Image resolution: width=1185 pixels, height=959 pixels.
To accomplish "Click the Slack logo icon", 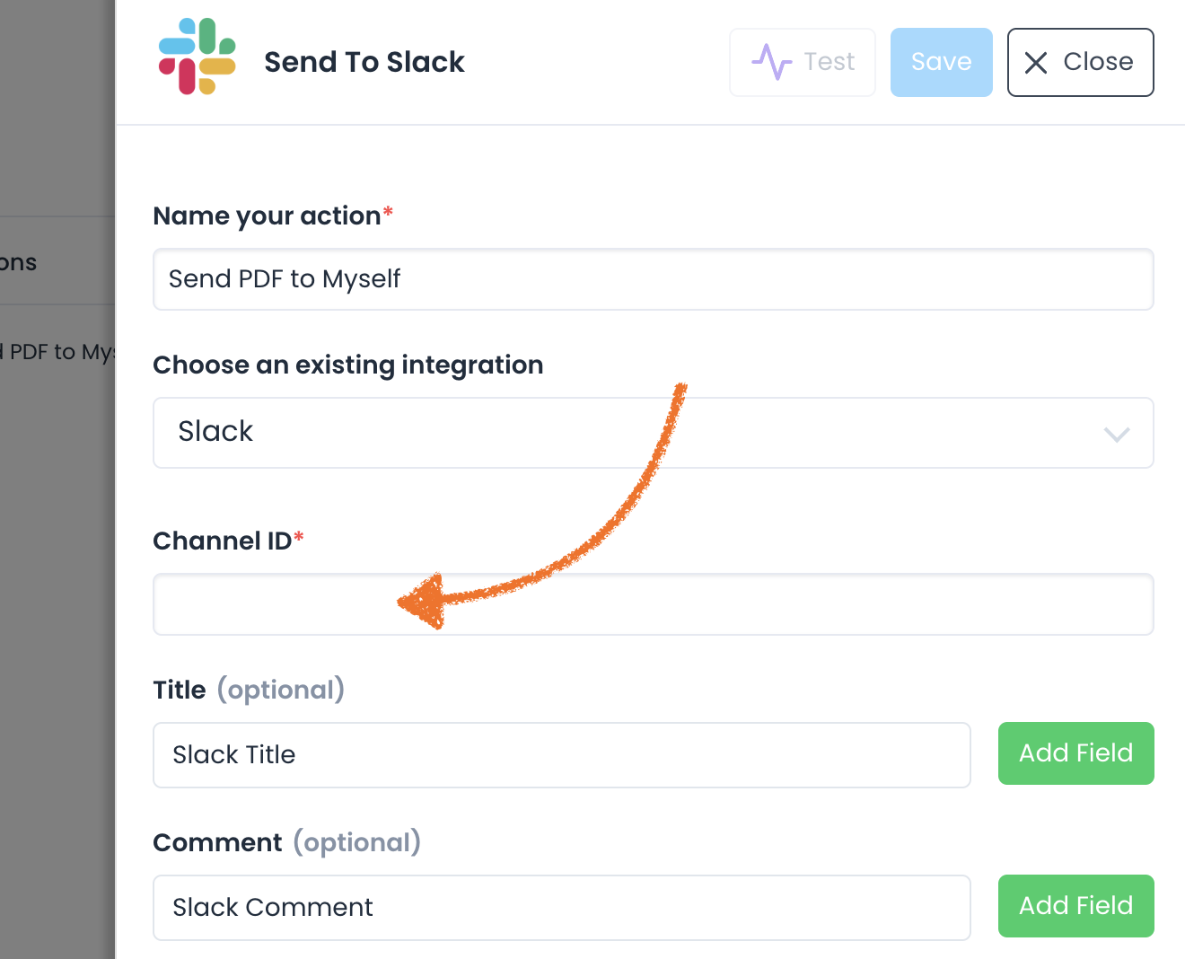I will (x=197, y=57).
